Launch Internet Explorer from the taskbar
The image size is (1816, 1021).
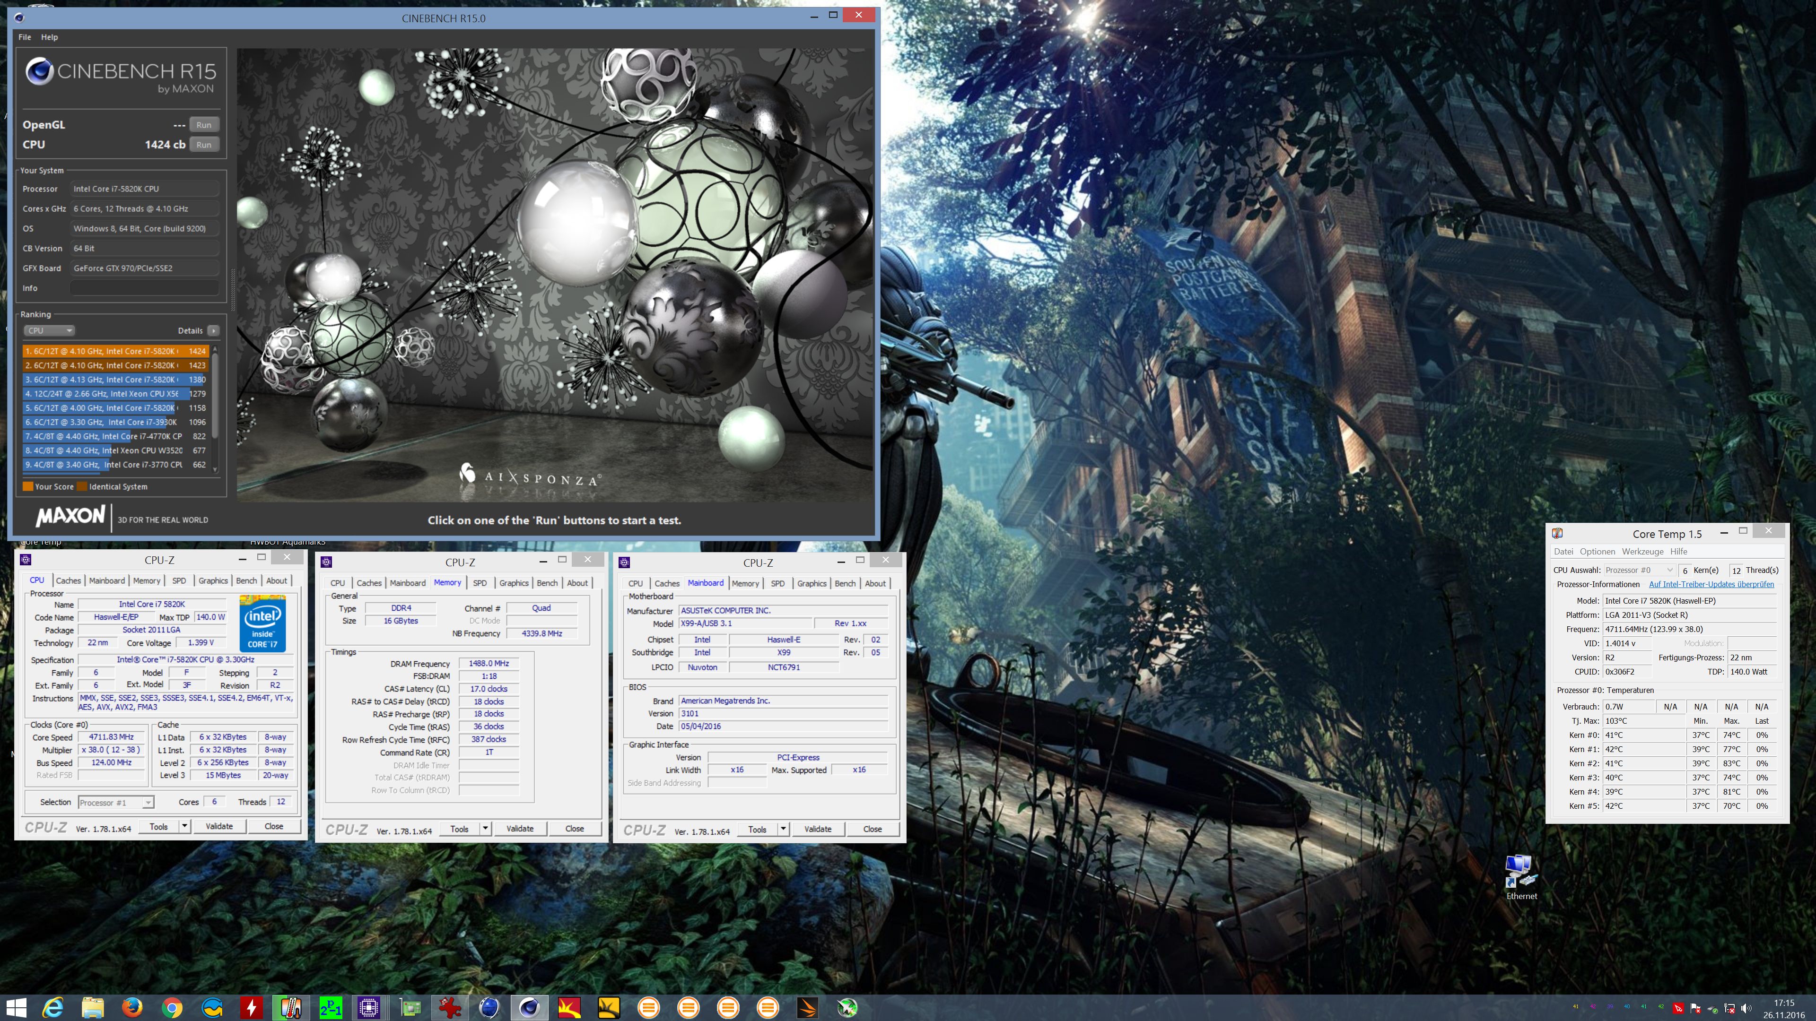point(53,1008)
